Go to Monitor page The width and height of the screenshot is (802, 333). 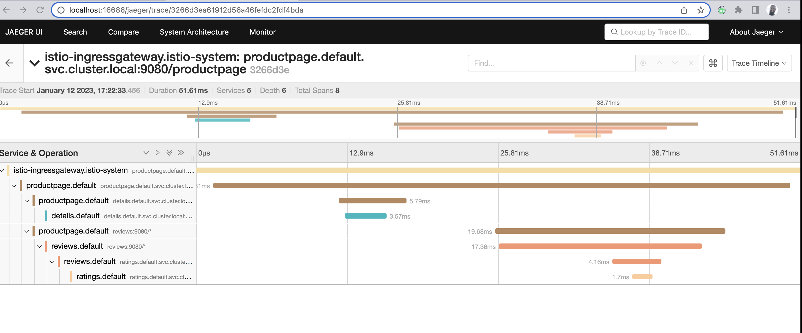coord(263,32)
